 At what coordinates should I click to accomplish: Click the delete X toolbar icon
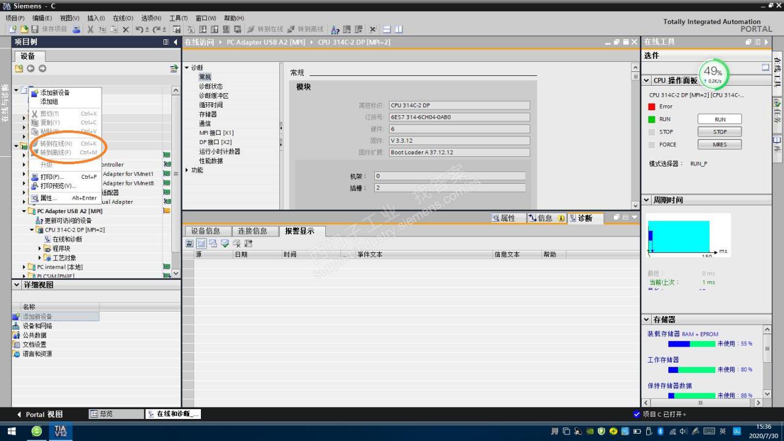126,29
